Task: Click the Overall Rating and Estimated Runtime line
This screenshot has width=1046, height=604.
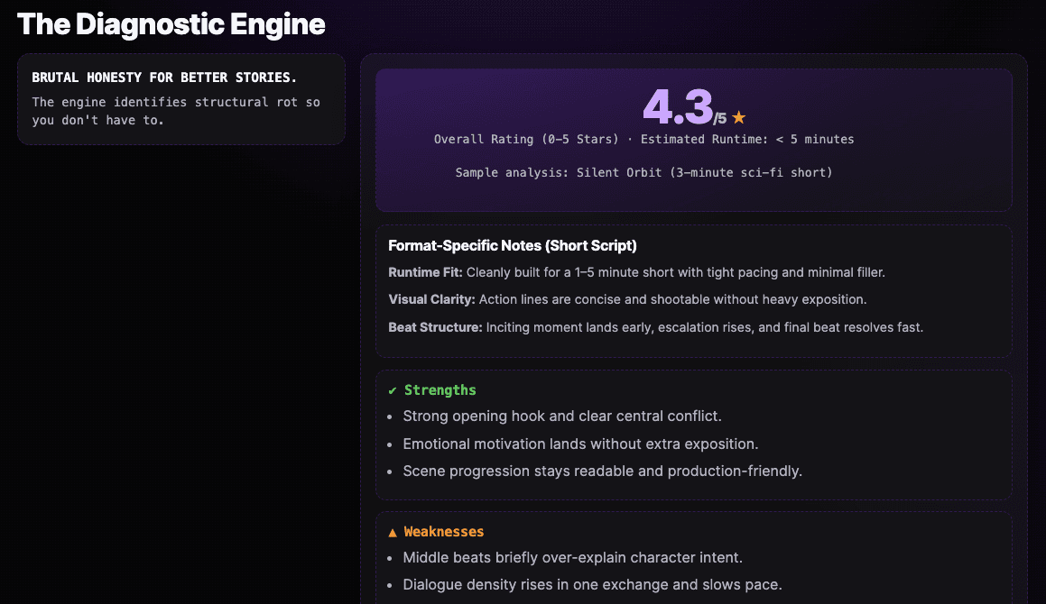Action: point(643,140)
